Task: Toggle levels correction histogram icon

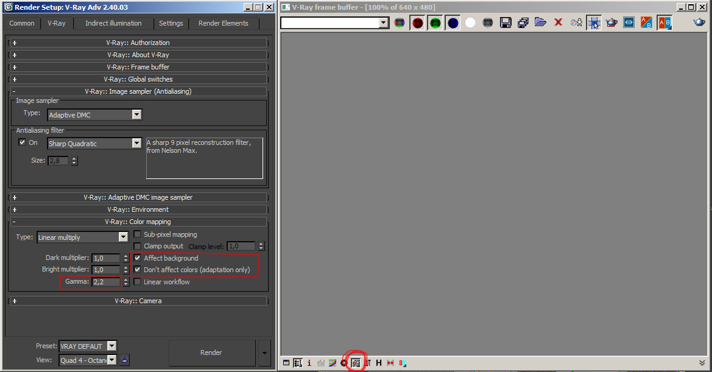Action: (x=321, y=363)
